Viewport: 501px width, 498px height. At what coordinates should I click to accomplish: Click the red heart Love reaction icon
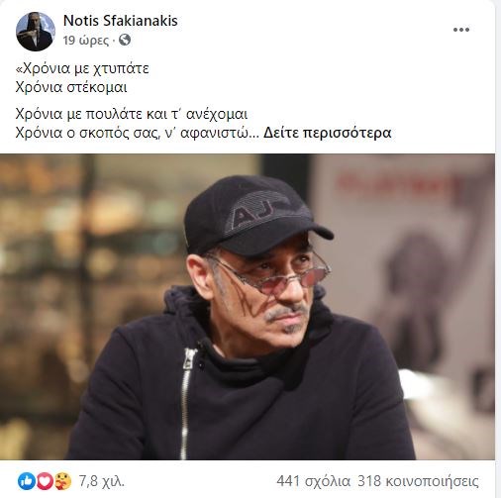pos(45,481)
